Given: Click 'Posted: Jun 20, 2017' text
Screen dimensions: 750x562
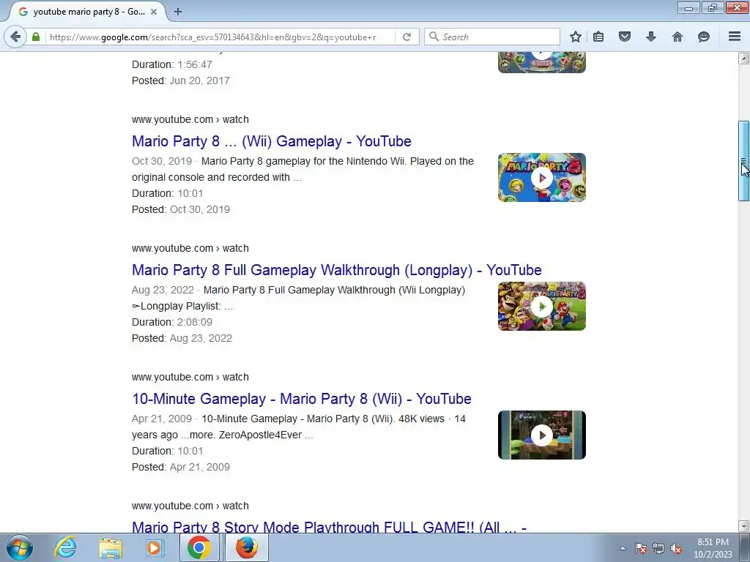Looking at the screenshot, I should coord(180,80).
